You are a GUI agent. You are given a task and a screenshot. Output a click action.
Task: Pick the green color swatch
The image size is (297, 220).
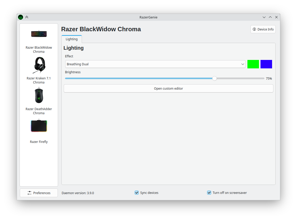[x=253, y=64]
